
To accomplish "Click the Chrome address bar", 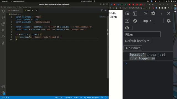I will point(135,8).
